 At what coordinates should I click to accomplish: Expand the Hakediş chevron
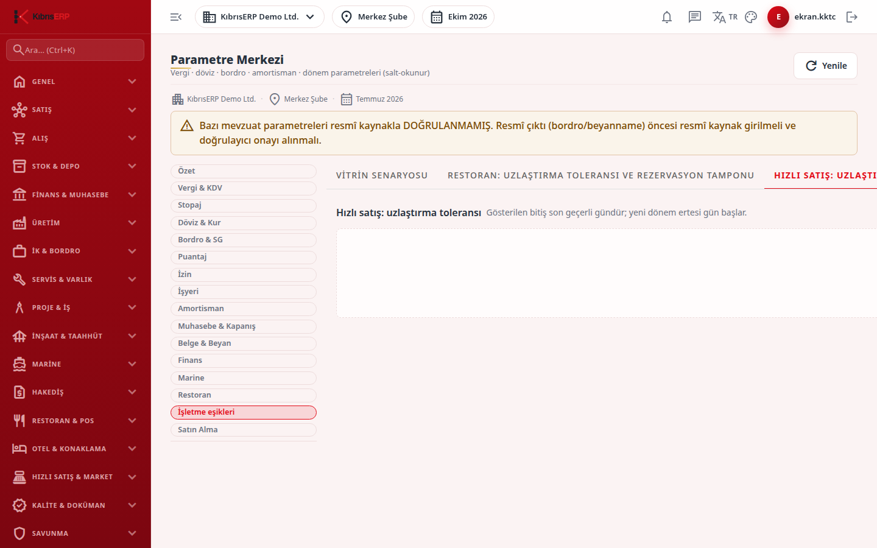click(132, 392)
